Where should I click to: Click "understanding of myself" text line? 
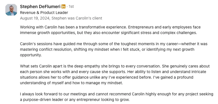(x=42, y=83)
